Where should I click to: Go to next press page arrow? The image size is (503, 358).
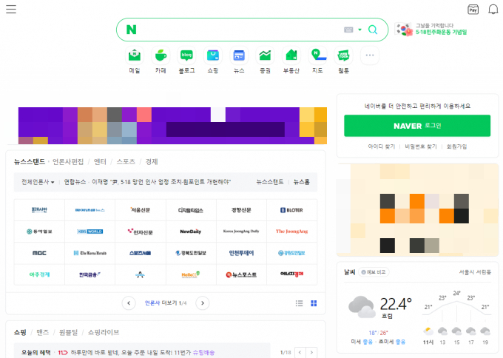tap(203, 303)
